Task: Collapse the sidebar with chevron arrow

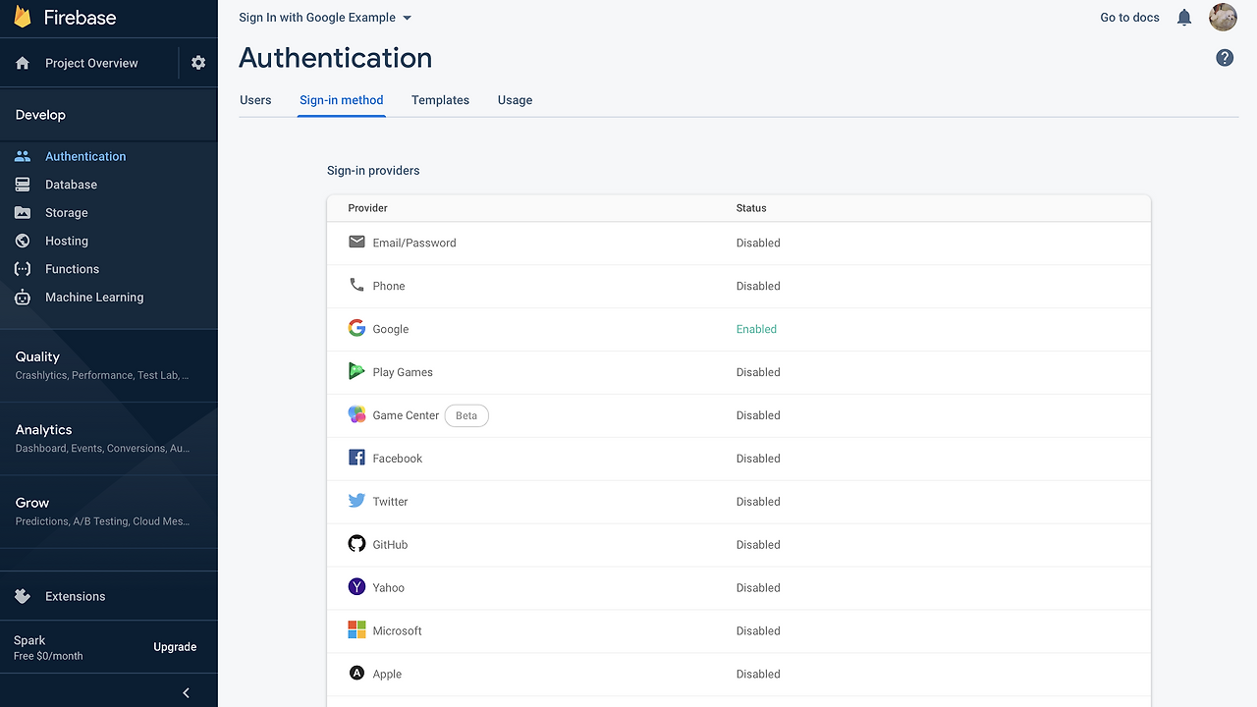Action: 187,693
